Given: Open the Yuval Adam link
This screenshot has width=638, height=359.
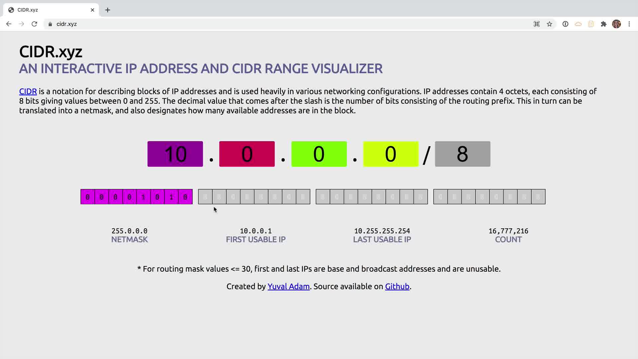Looking at the screenshot, I should pyautogui.click(x=288, y=287).
